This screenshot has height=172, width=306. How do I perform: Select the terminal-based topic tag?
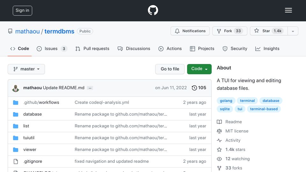264,109
